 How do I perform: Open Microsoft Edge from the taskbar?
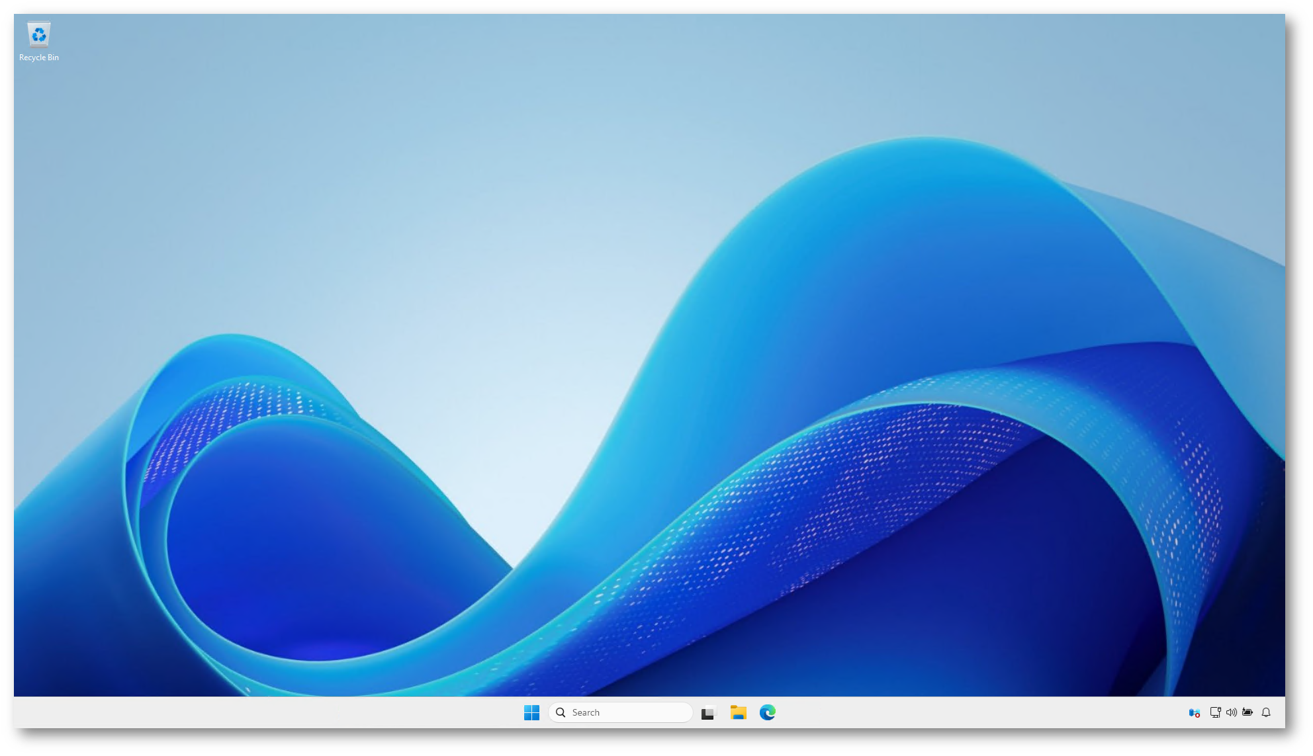(x=767, y=712)
